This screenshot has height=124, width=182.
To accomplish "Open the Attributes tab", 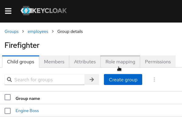I will click(85, 62).
